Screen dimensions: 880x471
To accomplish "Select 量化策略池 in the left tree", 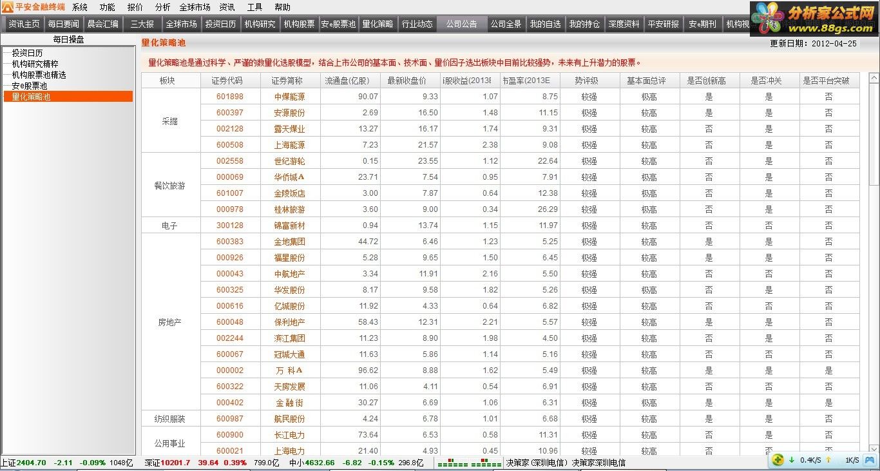I will [68, 97].
